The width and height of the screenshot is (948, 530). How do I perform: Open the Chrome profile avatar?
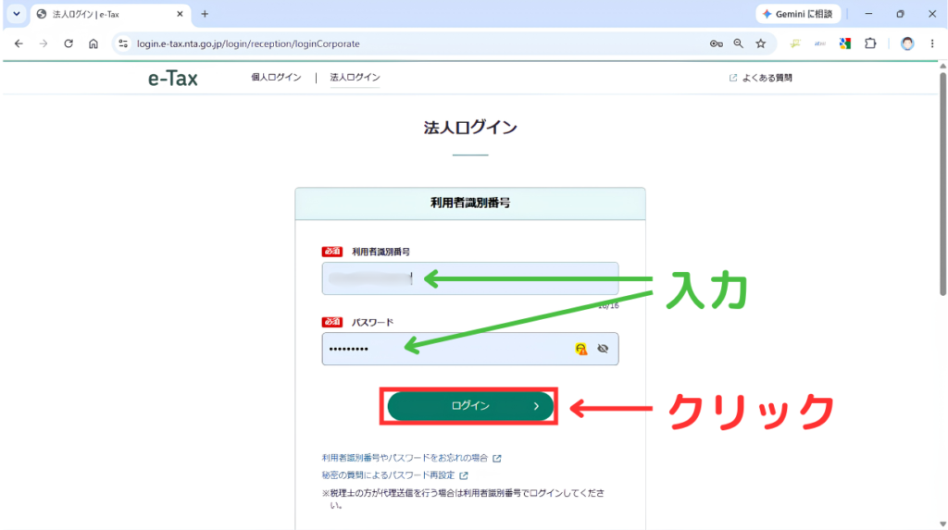click(907, 43)
